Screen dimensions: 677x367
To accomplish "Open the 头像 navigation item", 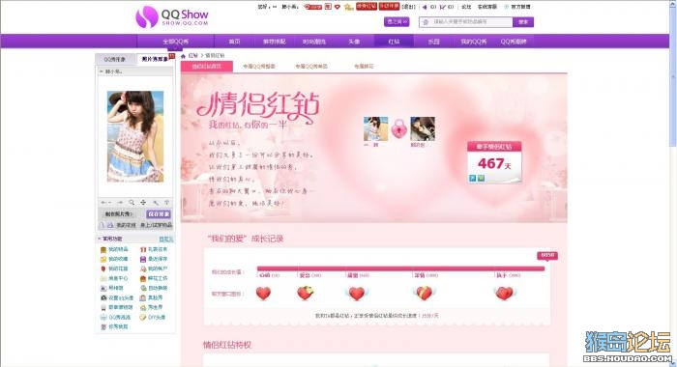I will pos(354,42).
